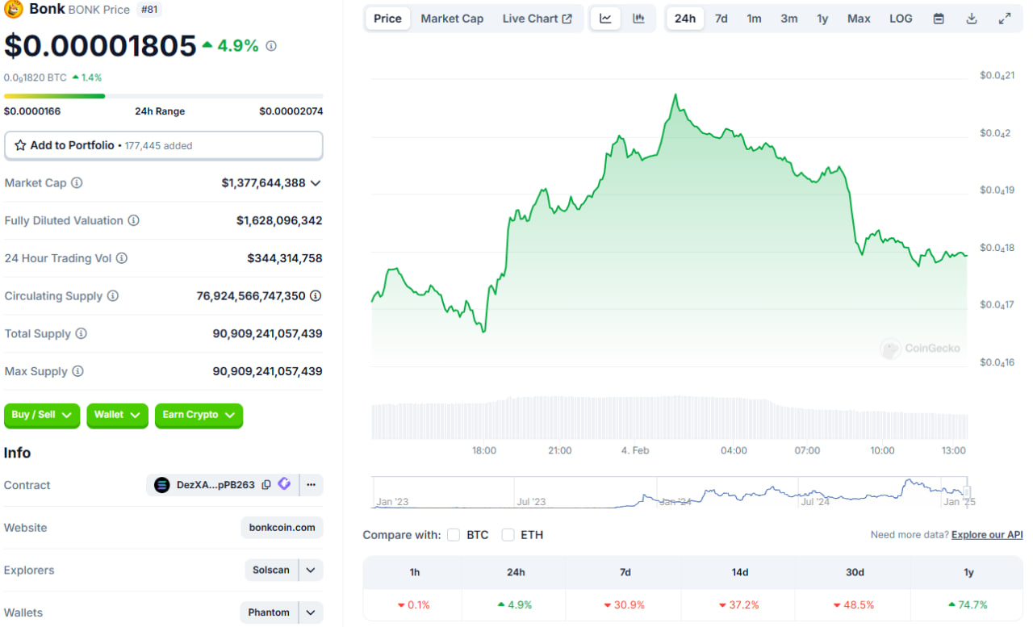Show Fully Diluted Valuation info icon

(134, 220)
